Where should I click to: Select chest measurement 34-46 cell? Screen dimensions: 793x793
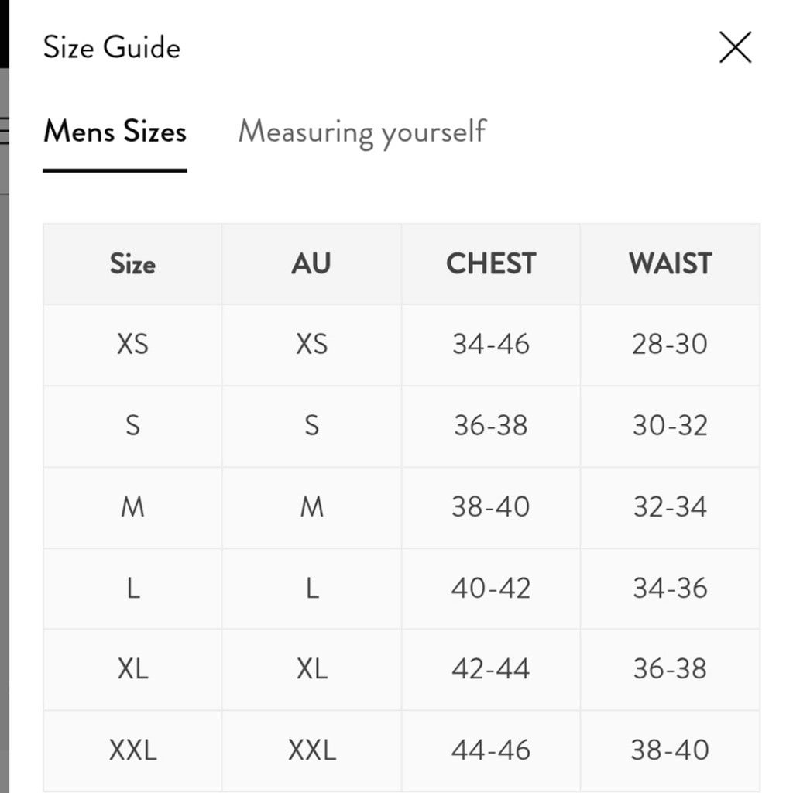(x=490, y=345)
